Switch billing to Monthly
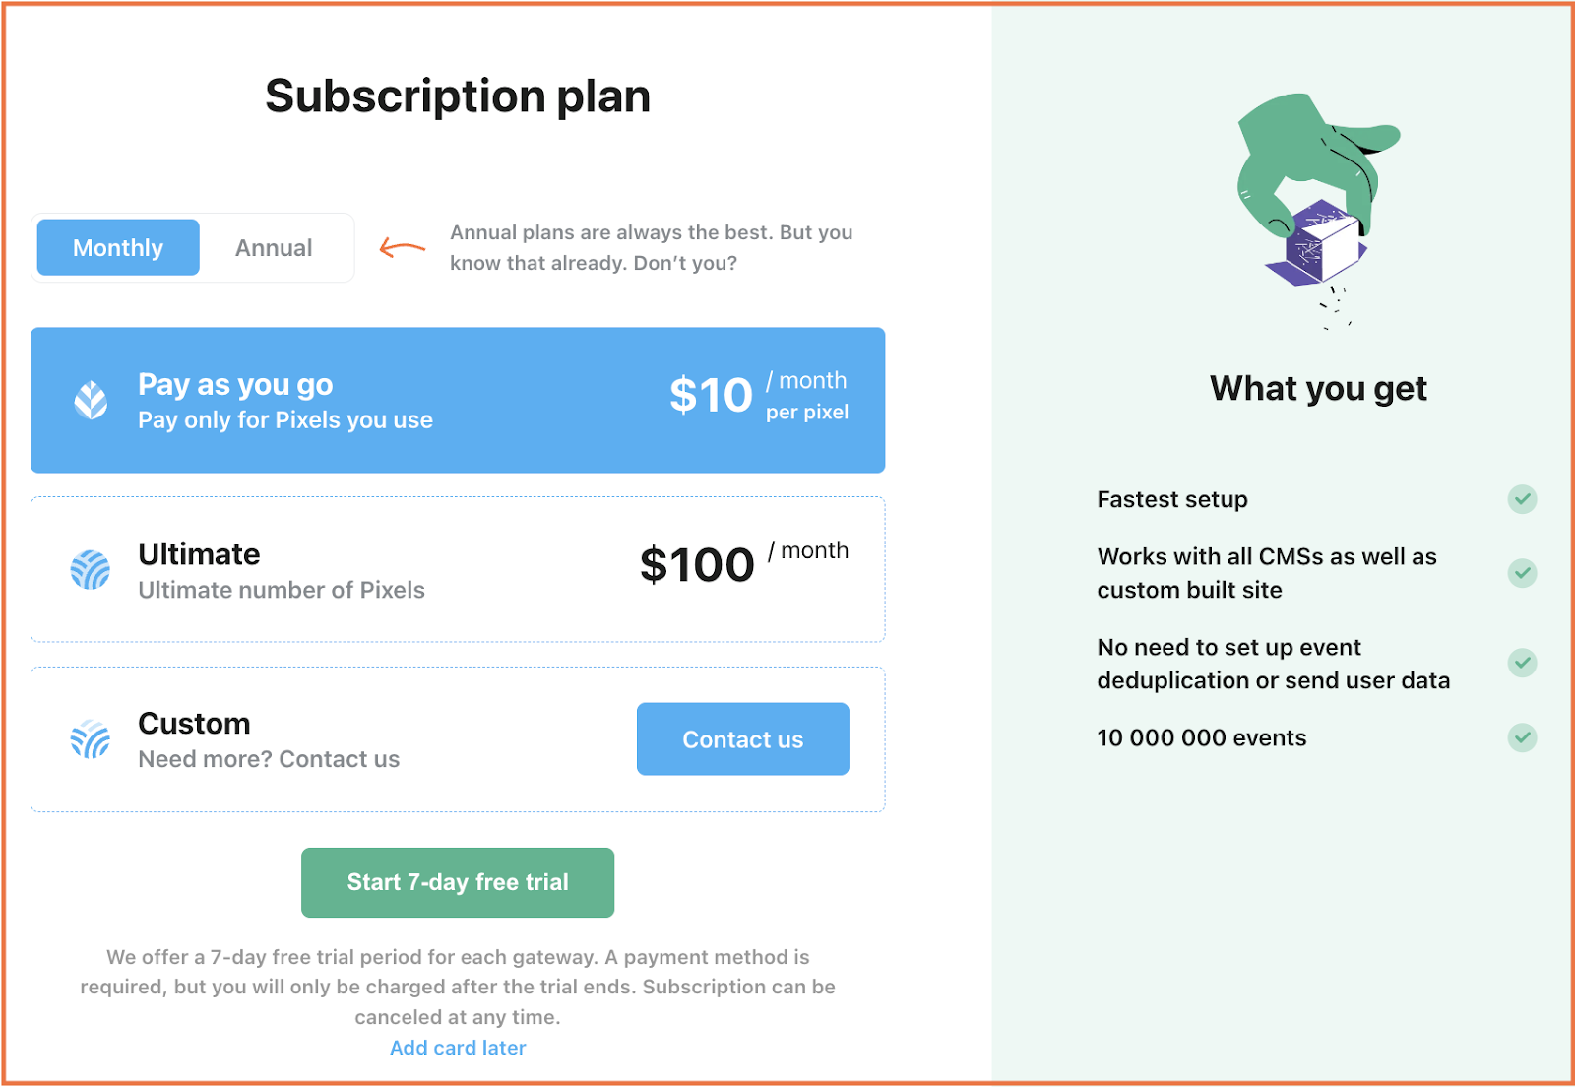This screenshot has height=1087, width=1575. click(x=118, y=247)
